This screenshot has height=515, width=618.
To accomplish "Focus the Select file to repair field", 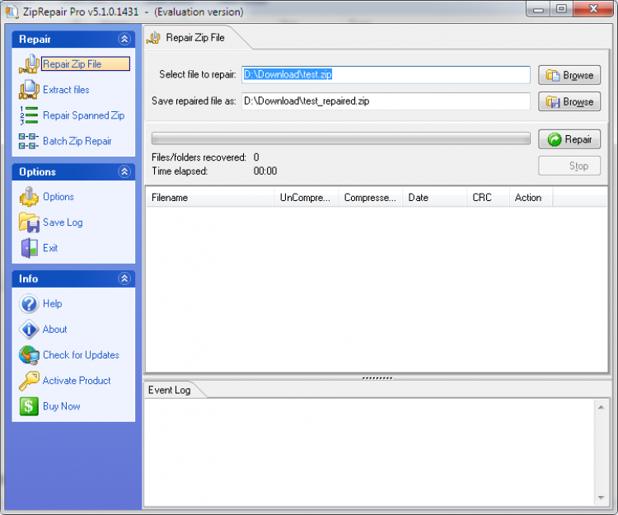I will coord(386,74).
